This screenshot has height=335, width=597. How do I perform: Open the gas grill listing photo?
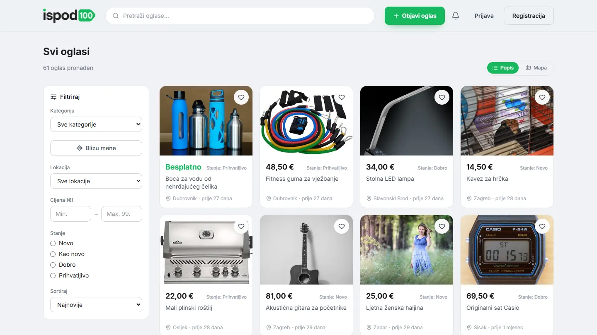[x=206, y=250]
